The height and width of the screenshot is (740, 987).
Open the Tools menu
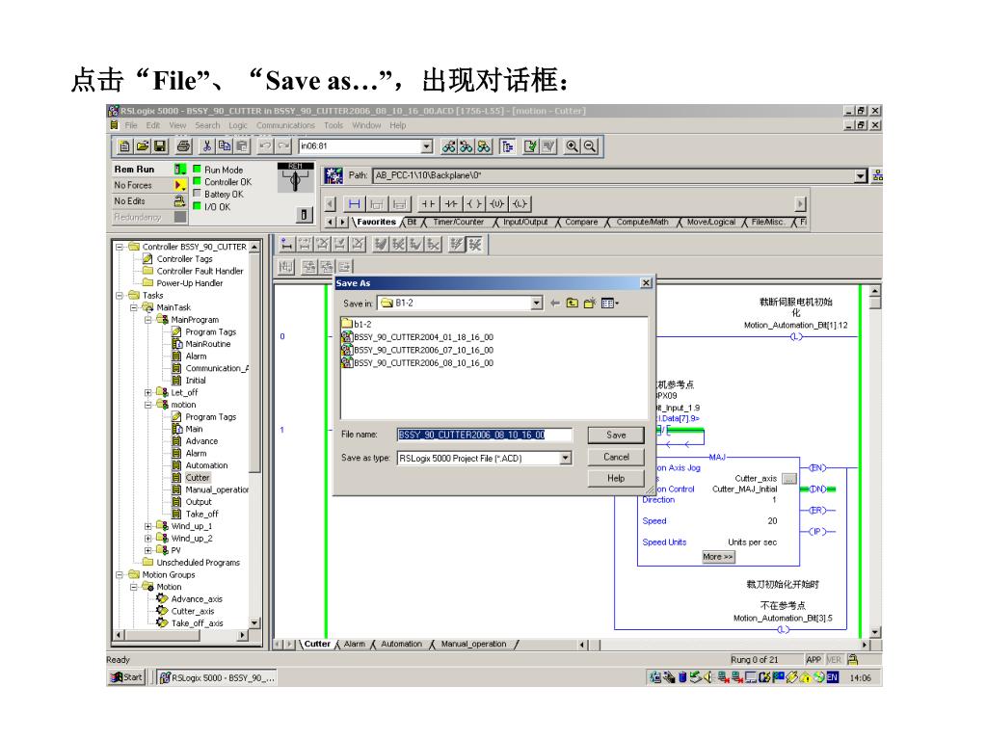pos(333,125)
